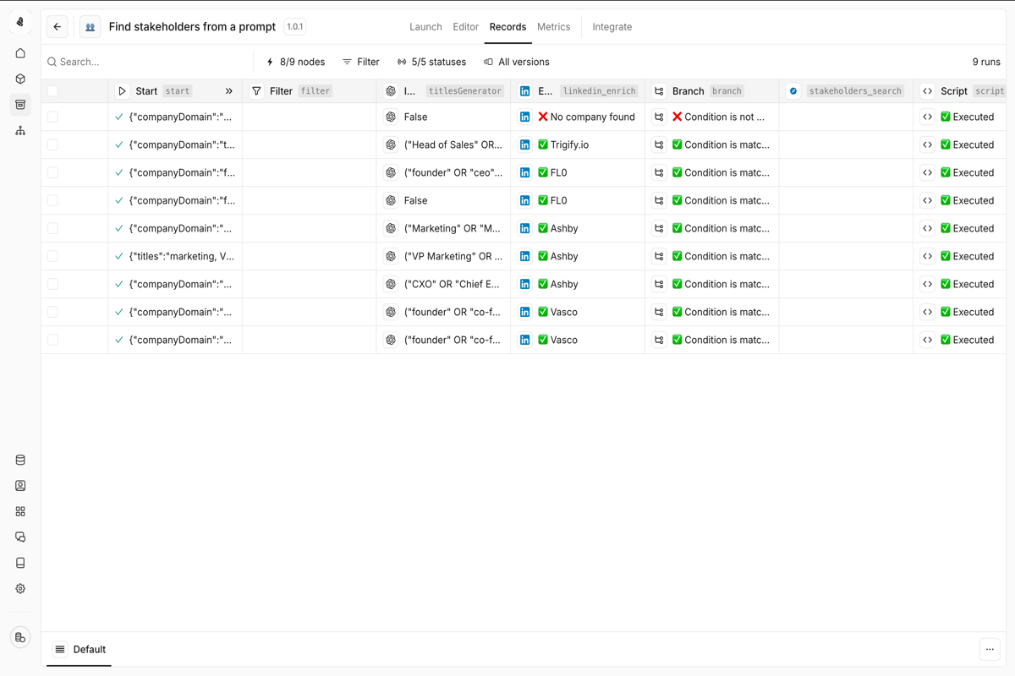Click the 9 runs count label
This screenshot has height=676, width=1015.
tap(986, 62)
